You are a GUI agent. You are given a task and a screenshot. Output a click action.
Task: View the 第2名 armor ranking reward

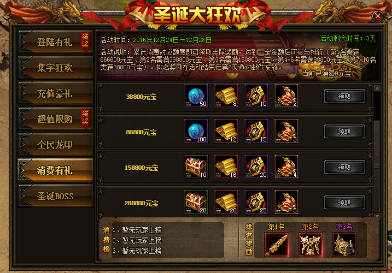click(x=311, y=245)
